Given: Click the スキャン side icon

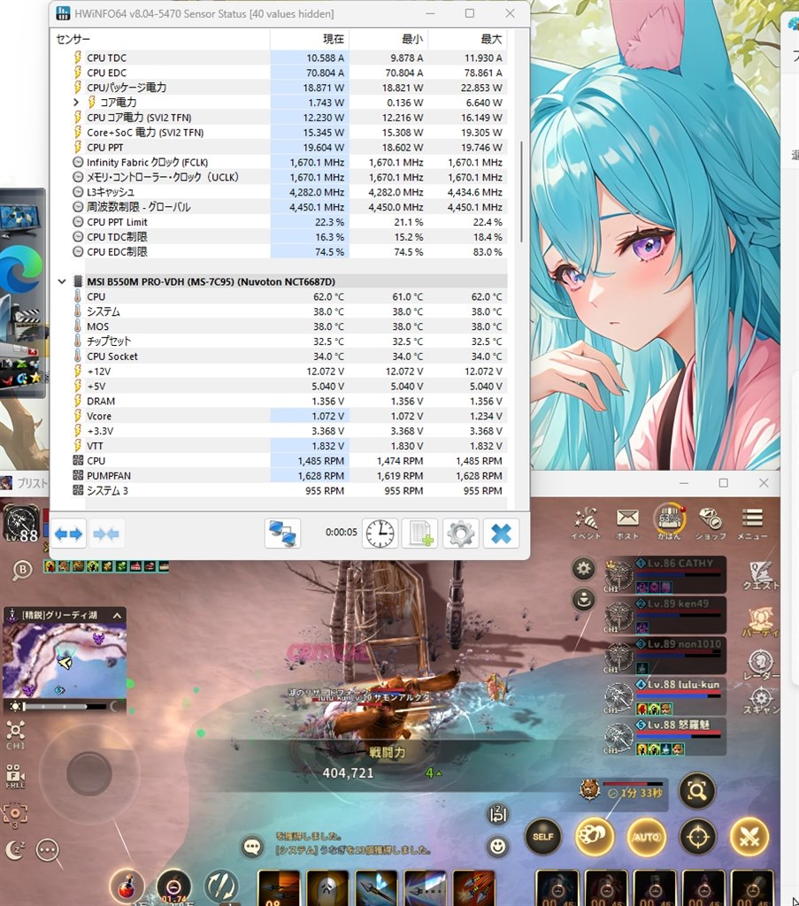Looking at the screenshot, I should [x=761, y=701].
